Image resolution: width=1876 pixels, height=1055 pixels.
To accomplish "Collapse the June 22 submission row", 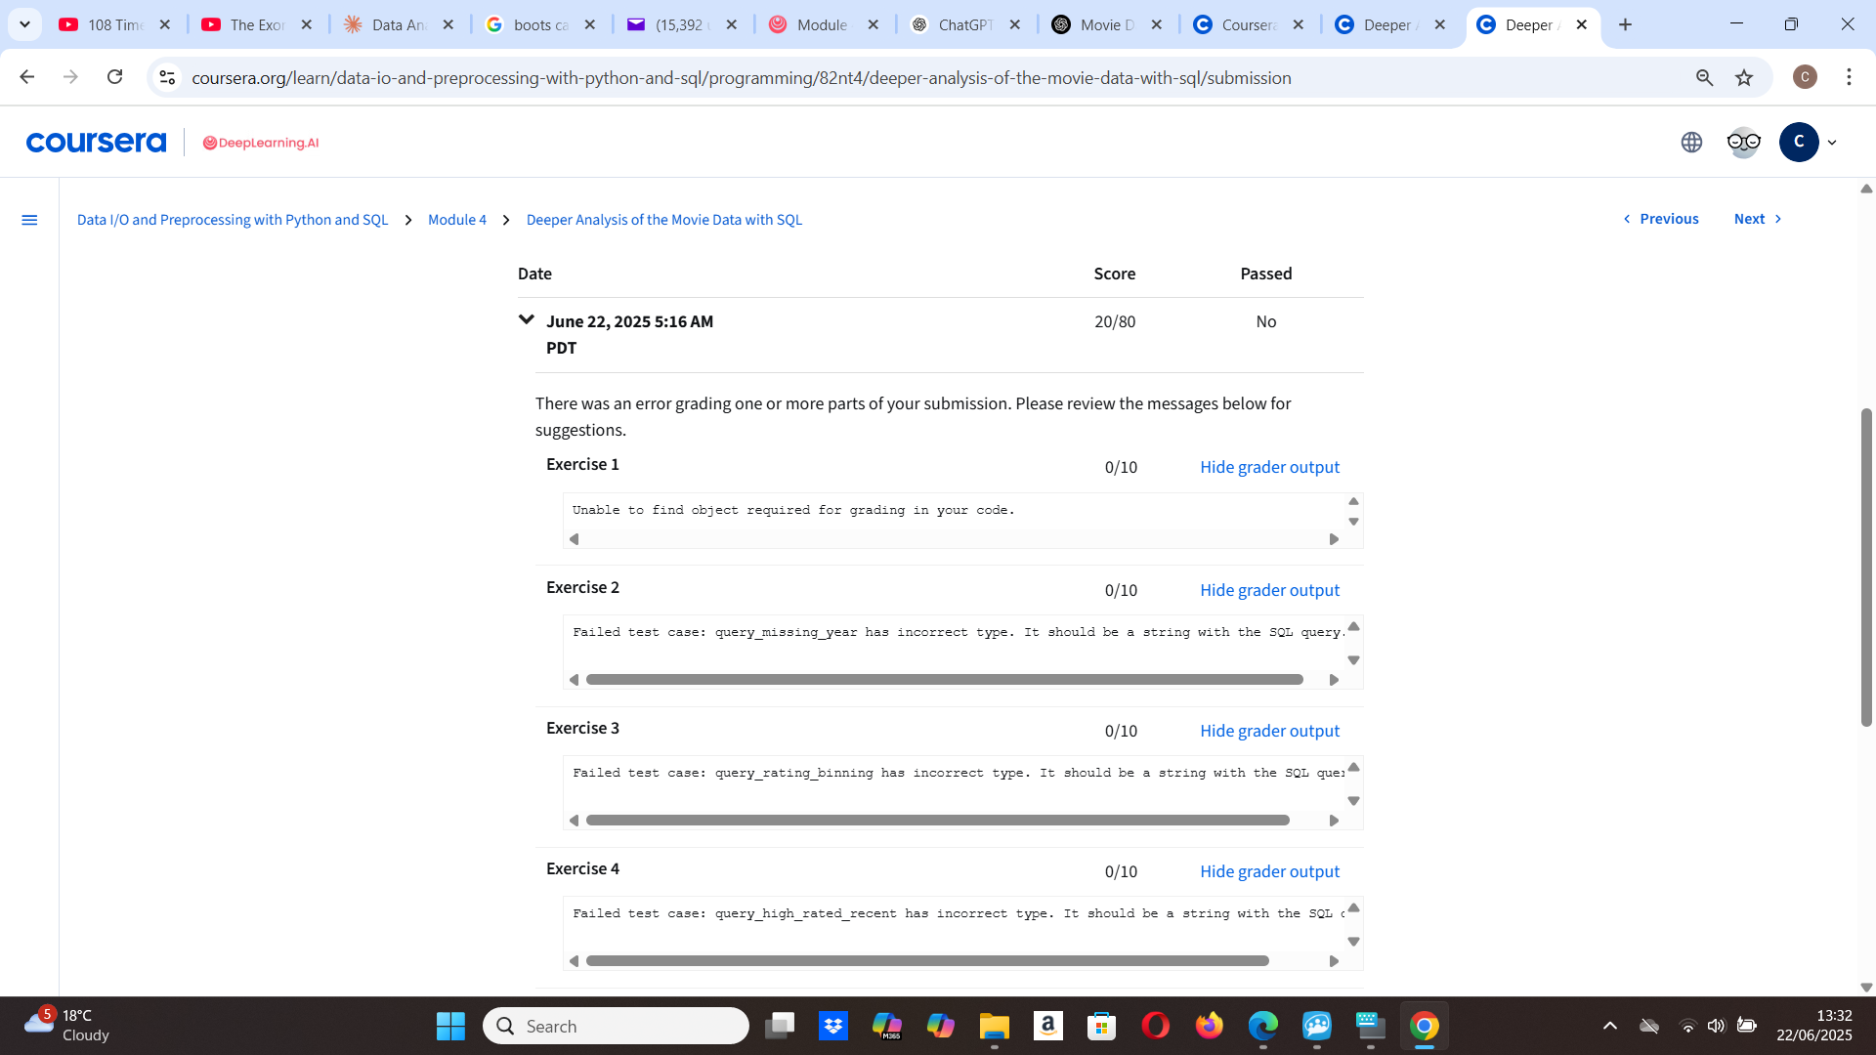I will click(x=527, y=320).
